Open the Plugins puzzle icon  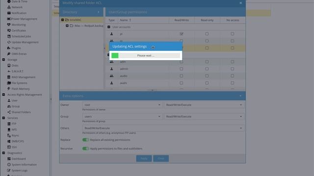point(9,48)
